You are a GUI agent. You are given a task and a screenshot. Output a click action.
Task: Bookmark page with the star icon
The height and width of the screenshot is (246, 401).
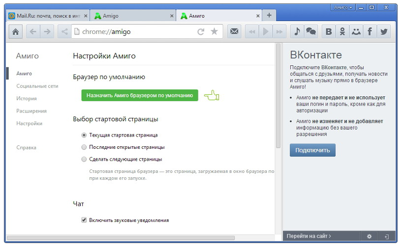214,31
